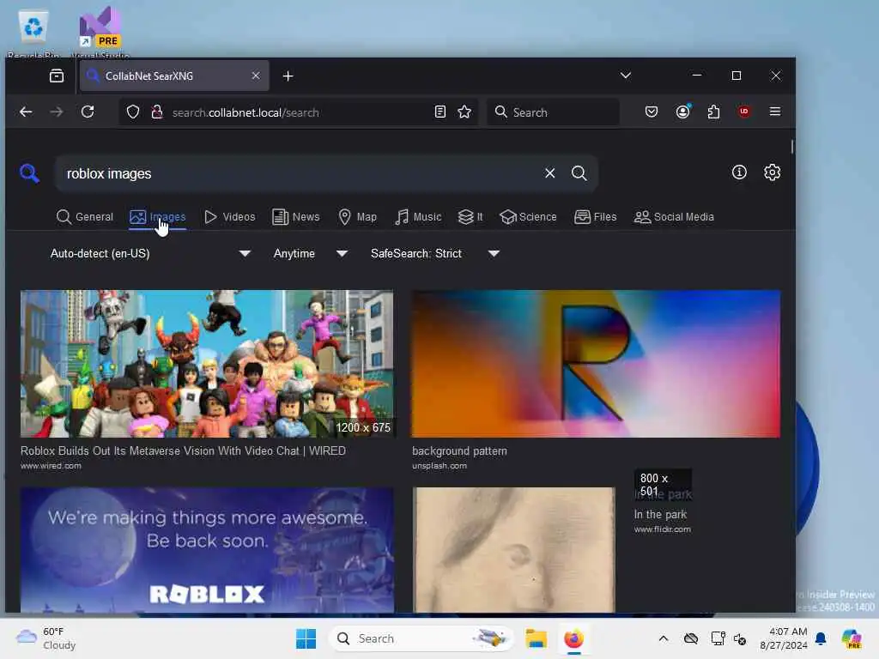Click the www.flickr.com source link
Image resolution: width=879 pixels, height=659 pixels.
click(x=662, y=529)
